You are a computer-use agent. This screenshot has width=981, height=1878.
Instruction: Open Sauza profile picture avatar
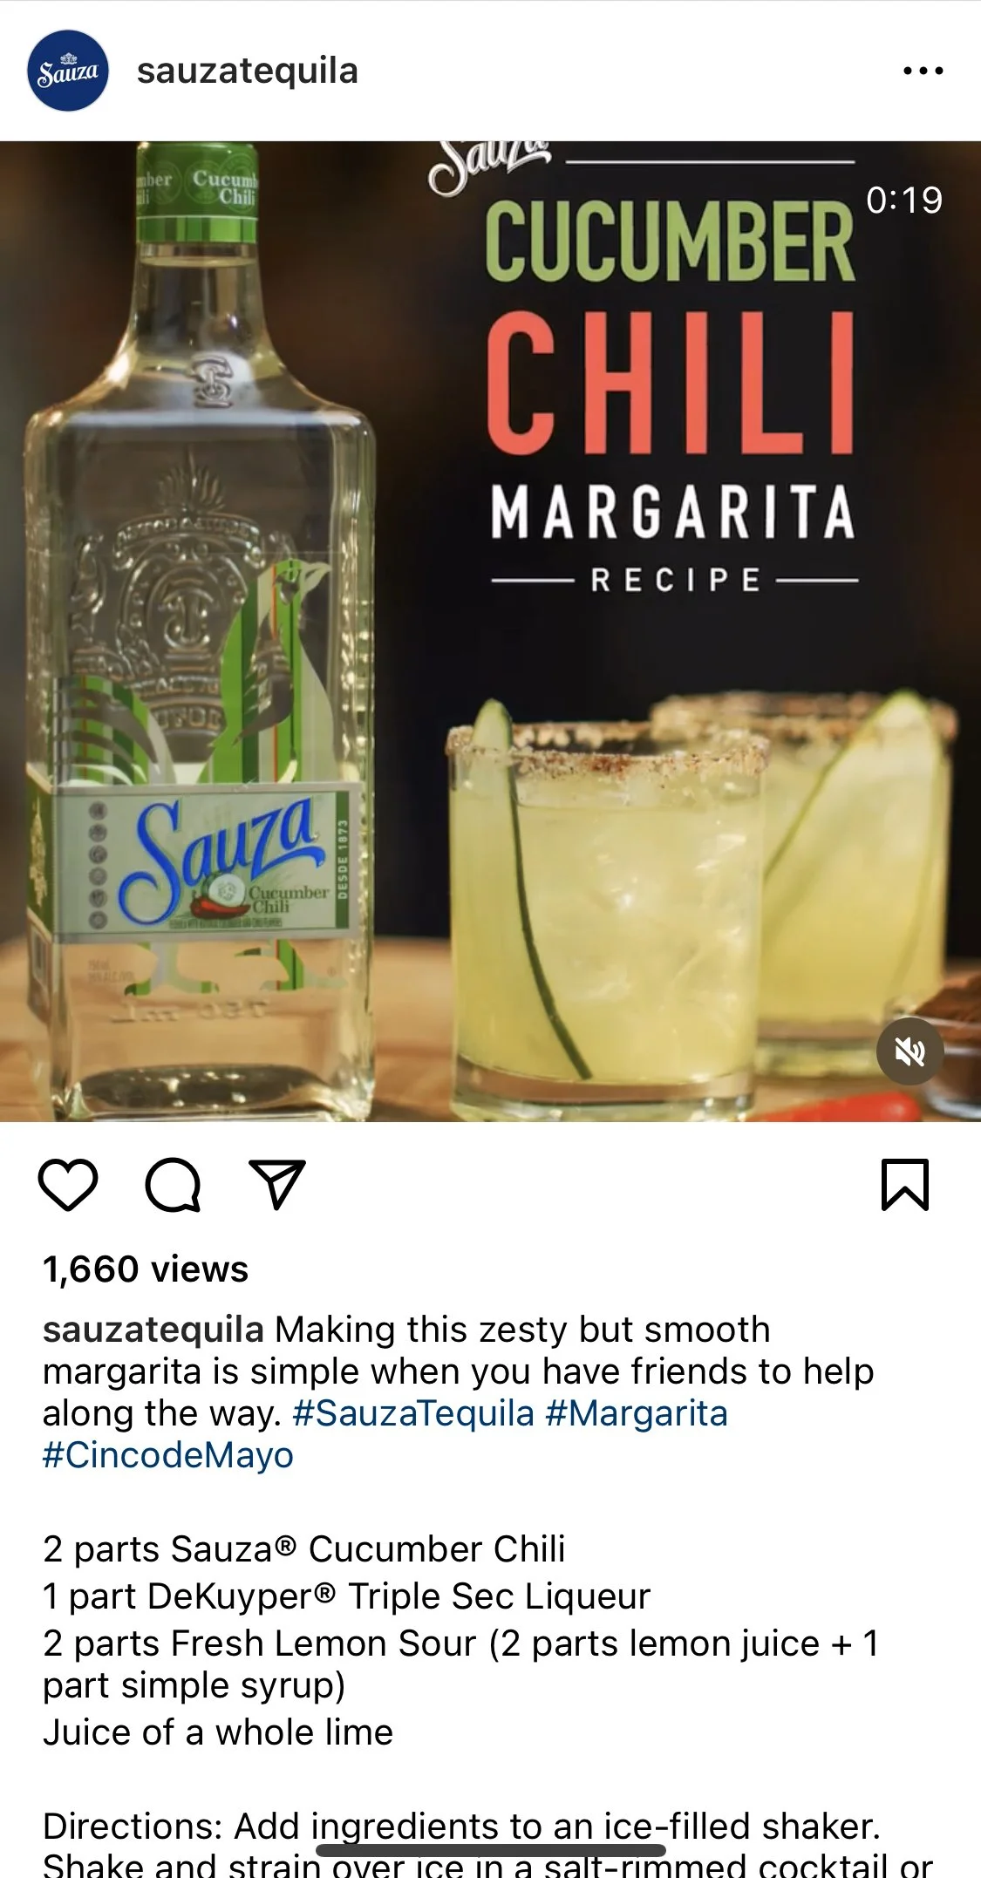click(x=68, y=71)
